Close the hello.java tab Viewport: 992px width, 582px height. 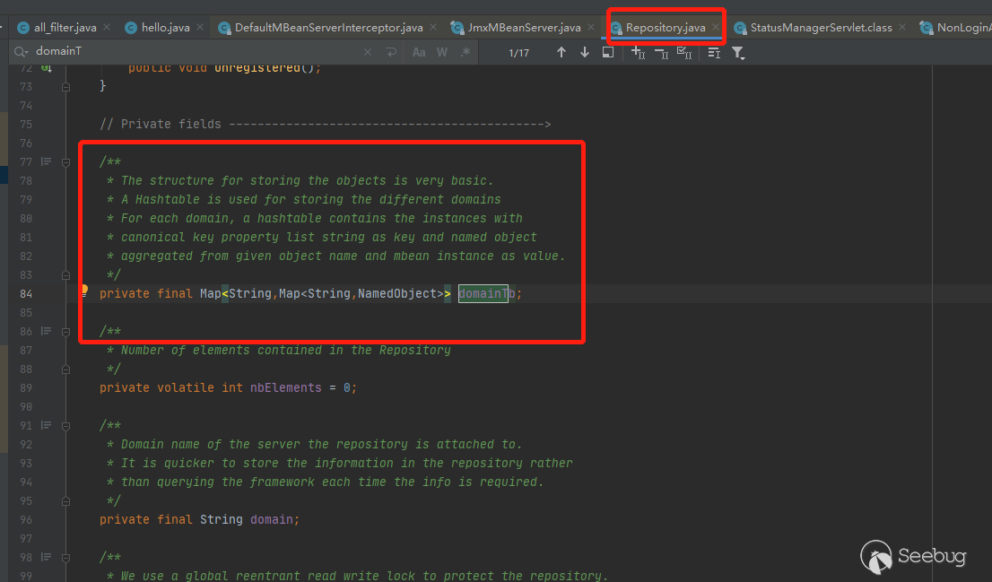200,27
